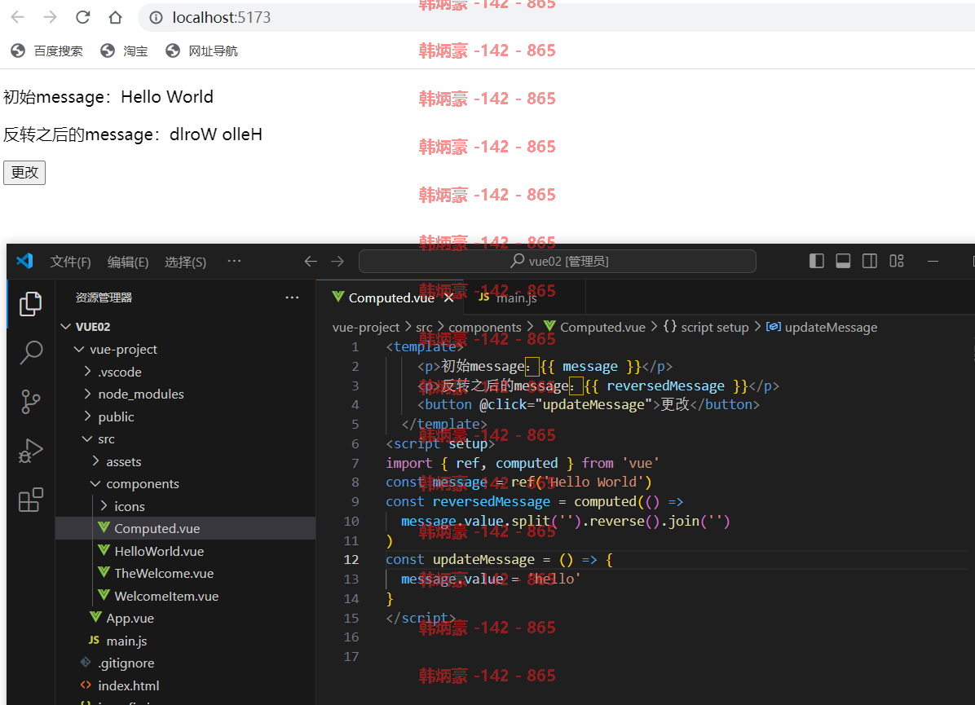Open the 网址导航 bookmark

(201, 51)
